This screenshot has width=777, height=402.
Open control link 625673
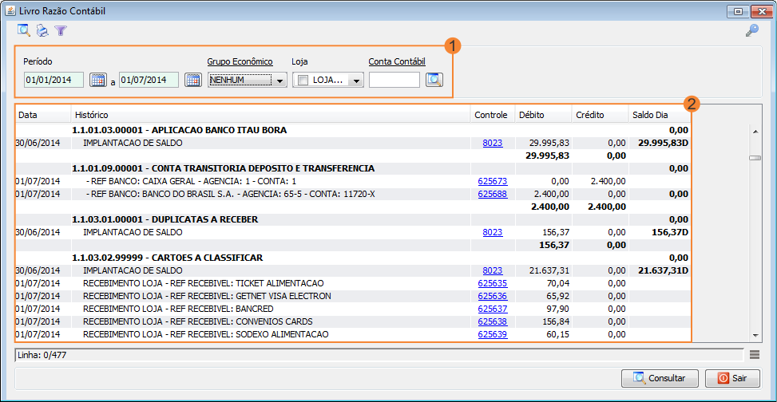pyautogui.click(x=493, y=182)
